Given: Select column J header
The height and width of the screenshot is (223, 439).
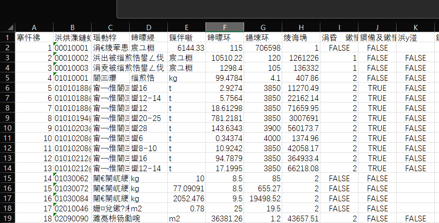Looking at the screenshot, I should pyautogui.click(x=377, y=27).
